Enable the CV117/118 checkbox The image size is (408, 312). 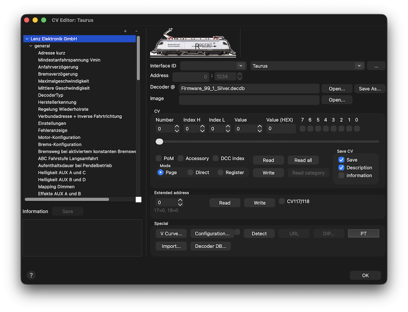pos(282,201)
